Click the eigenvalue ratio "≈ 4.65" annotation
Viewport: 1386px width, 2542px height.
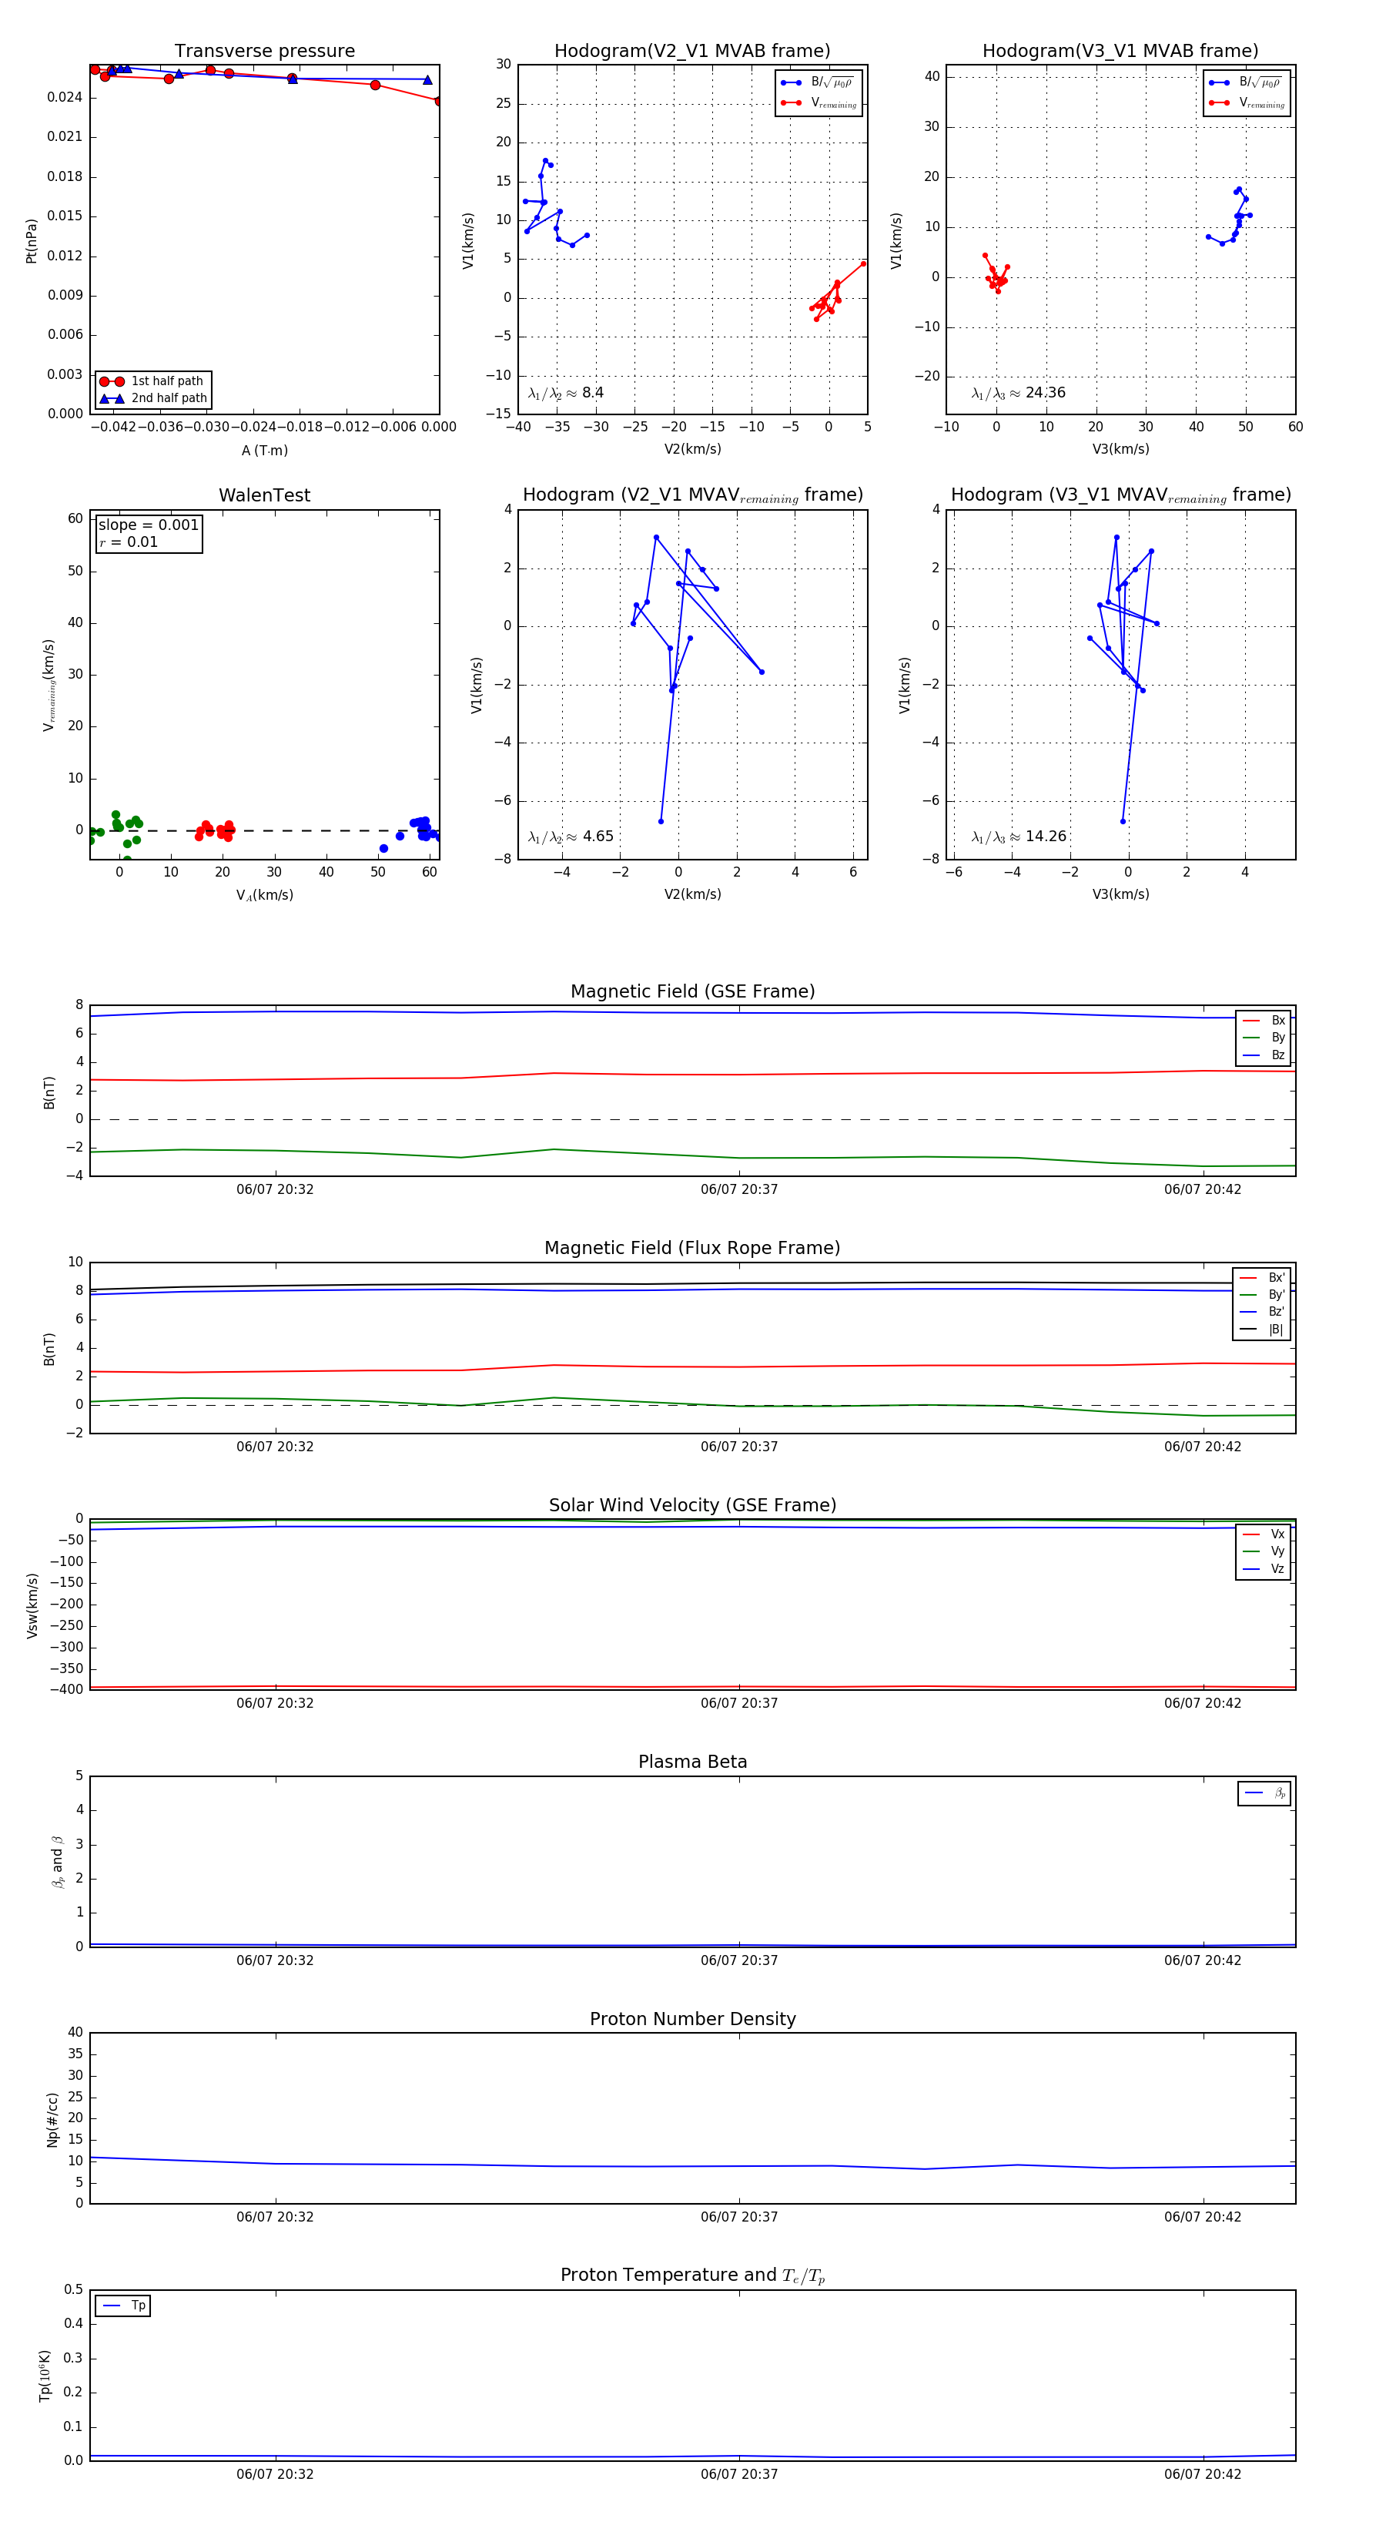[570, 837]
